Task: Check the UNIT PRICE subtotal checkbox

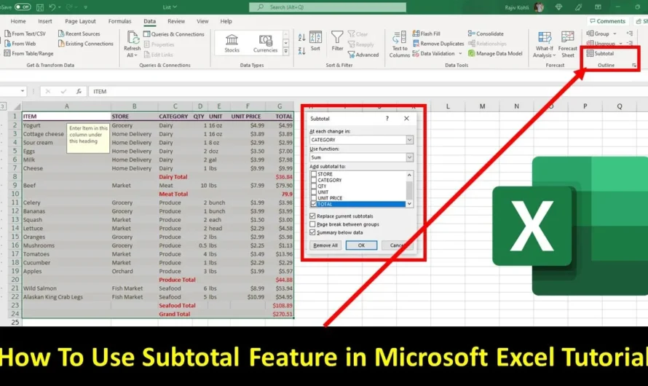Action: click(x=314, y=198)
